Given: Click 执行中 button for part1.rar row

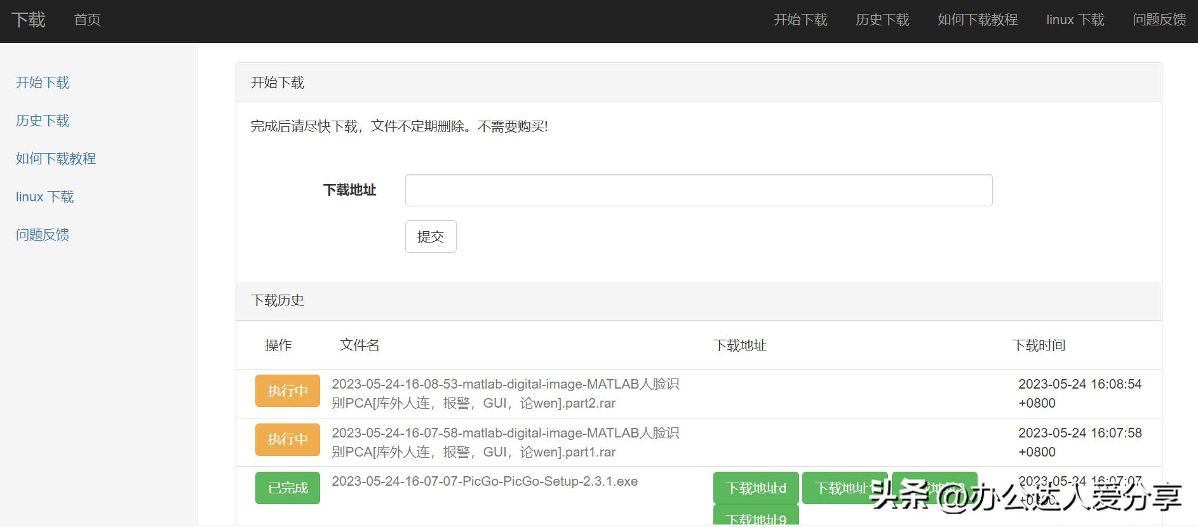Looking at the screenshot, I should [288, 439].
